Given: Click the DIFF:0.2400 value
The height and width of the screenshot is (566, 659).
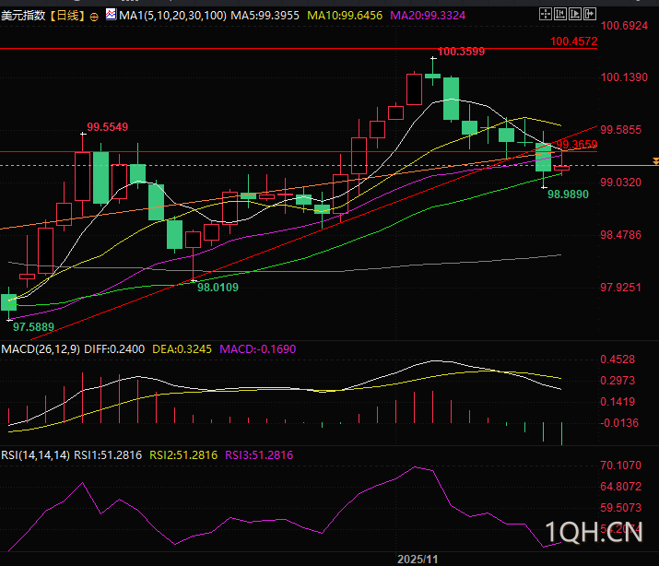Looking at the screenshot, I should click(x=114, y=349).
